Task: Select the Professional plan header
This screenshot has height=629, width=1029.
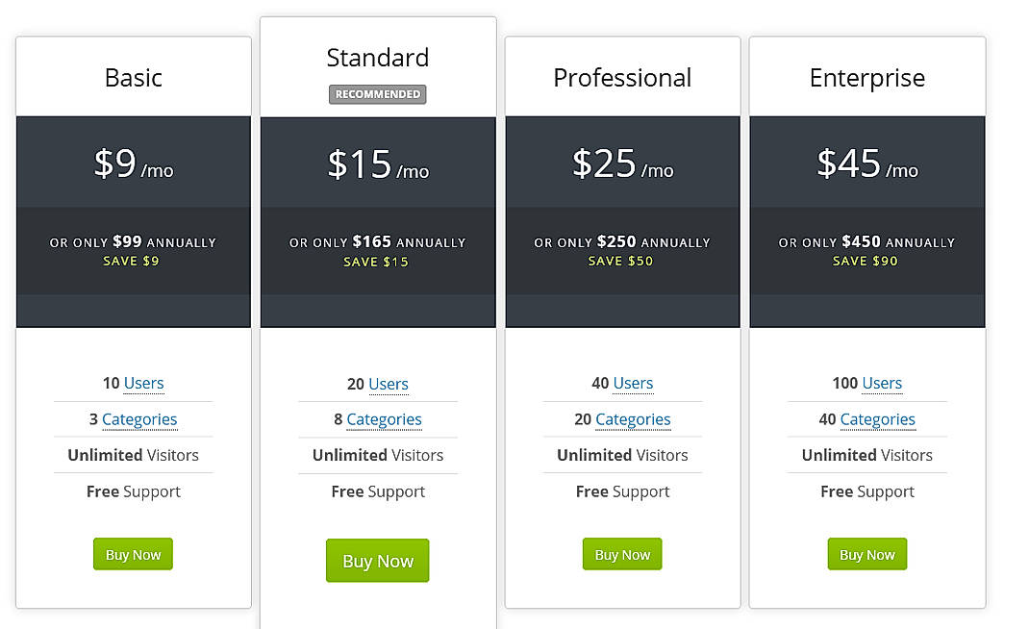Action: pyautogui.click(x=622, y=77)
